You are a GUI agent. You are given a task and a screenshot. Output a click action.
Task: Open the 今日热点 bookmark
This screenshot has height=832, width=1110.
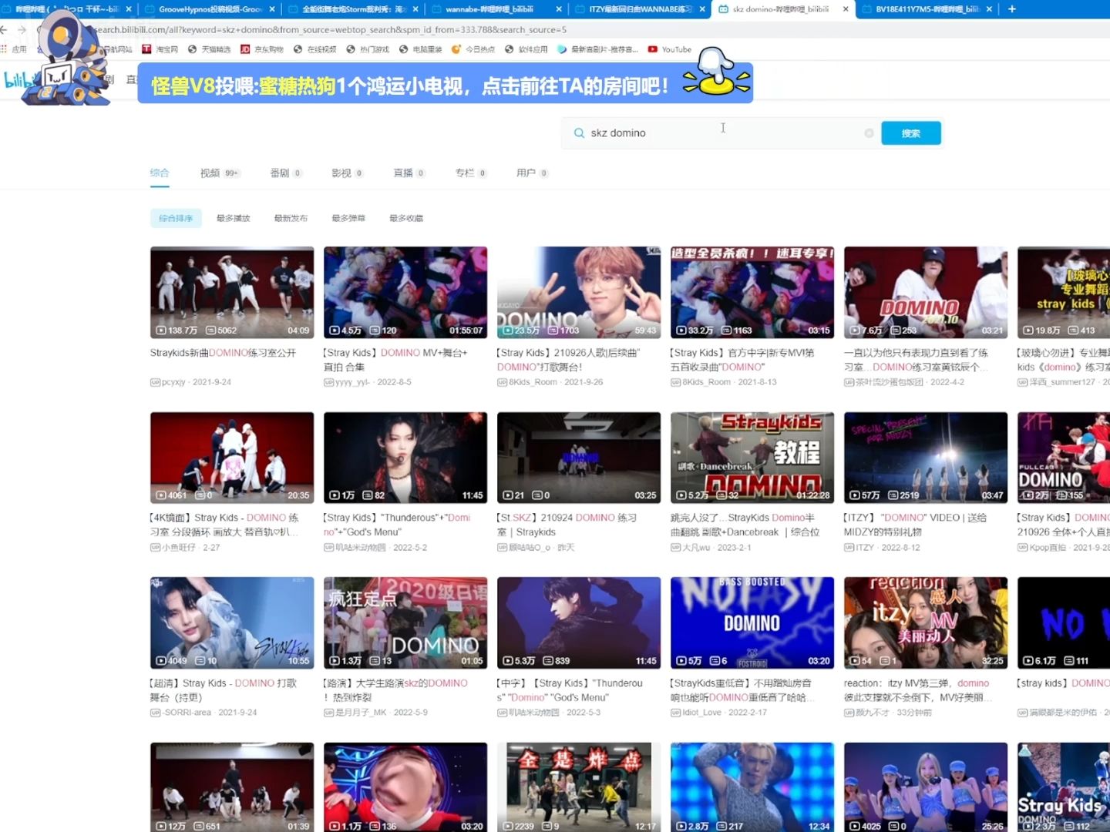tap(473, 49)
